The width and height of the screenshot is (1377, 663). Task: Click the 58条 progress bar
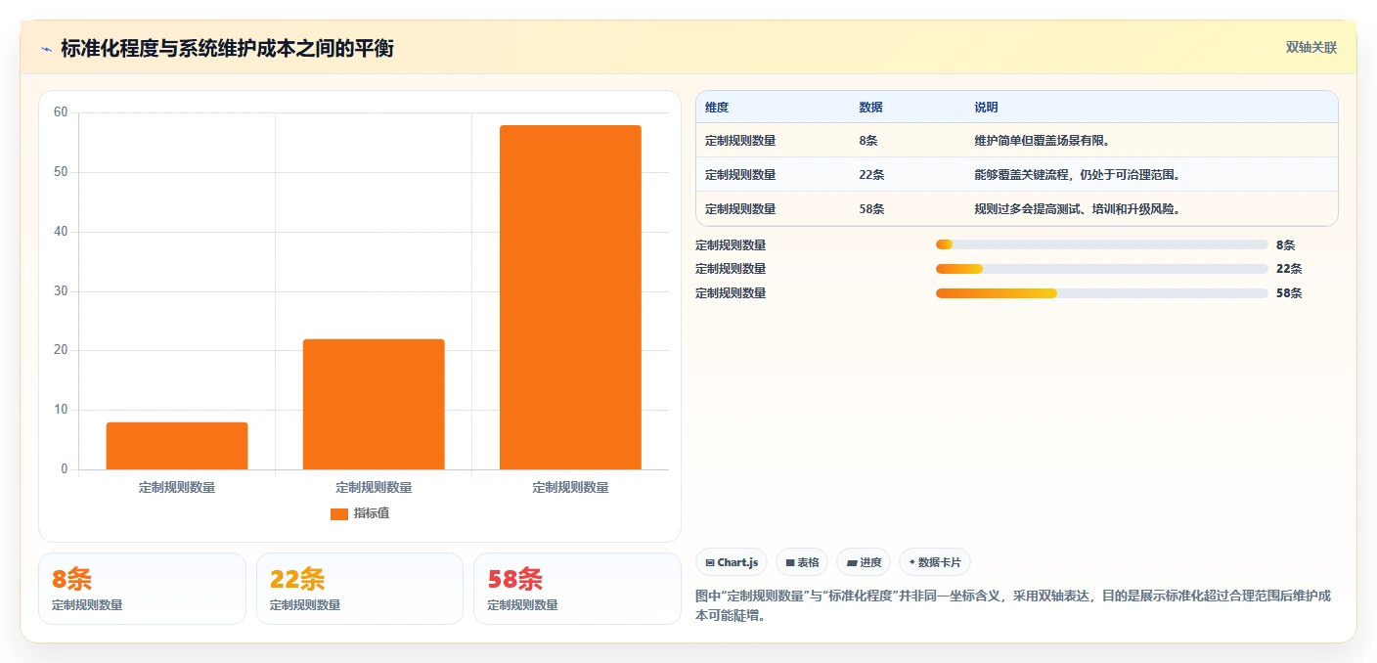[1102, 292]
